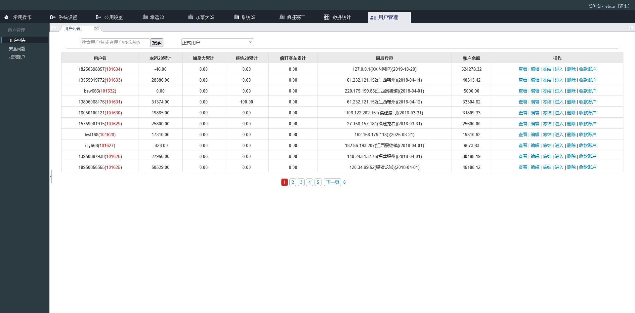Viewport: 635px width, 313px height.
Task: Click the home icon beside 常用操作
Action: (6, 17)
